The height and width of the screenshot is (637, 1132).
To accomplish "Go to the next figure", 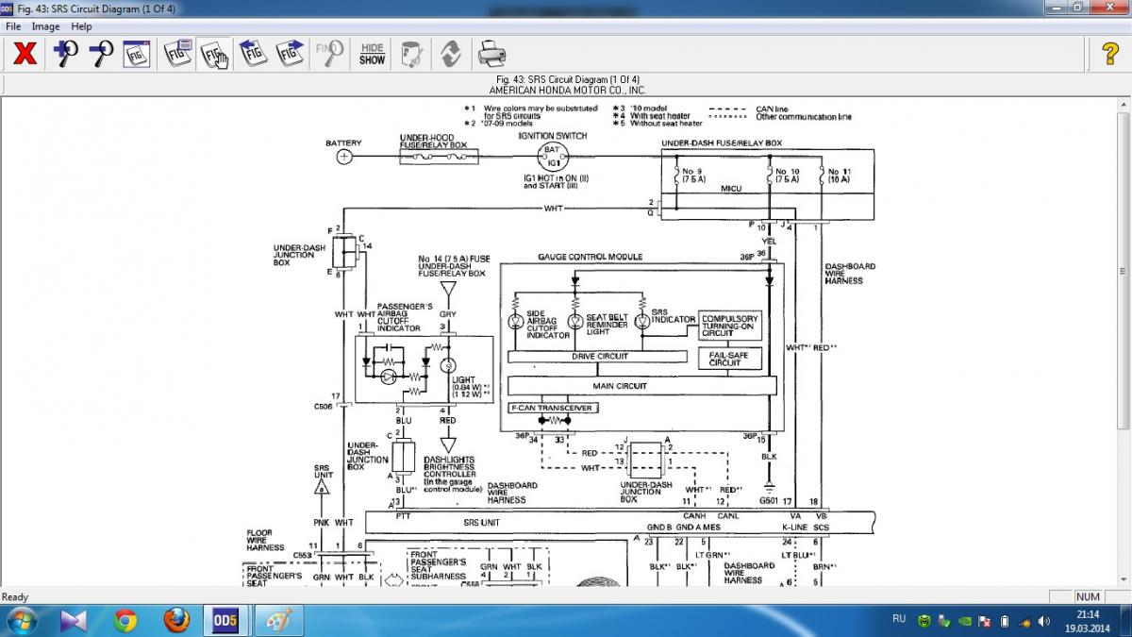I will pyautogui.click(x=290, y=53).
